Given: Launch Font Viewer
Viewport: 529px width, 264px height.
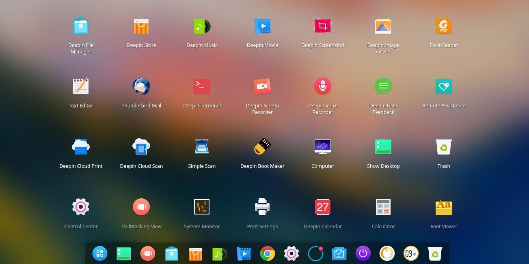Looking at the screenshot, I should [x=444, y=207].
